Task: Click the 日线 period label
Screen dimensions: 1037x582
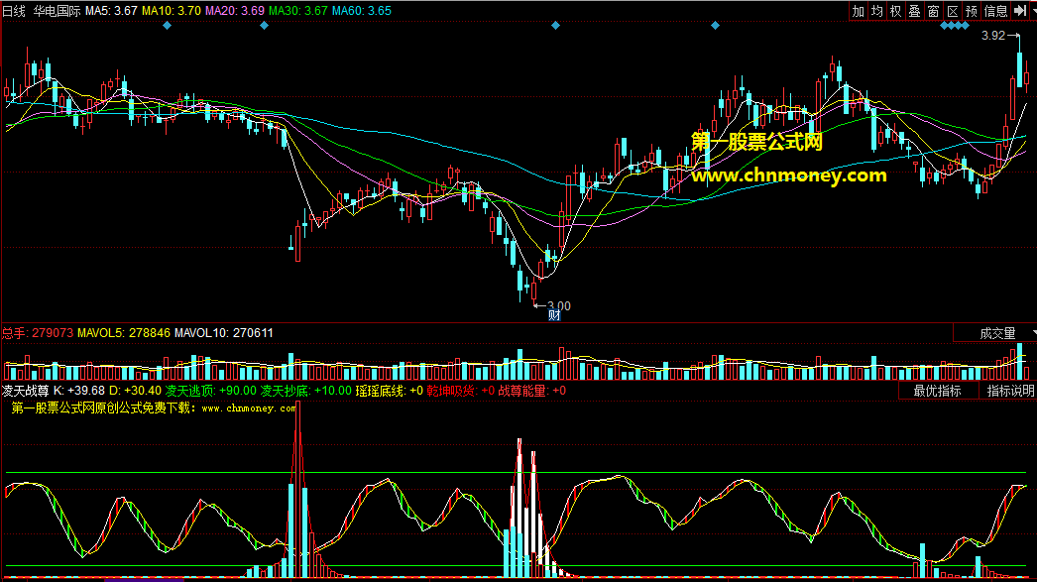Action: pyautogui.click(x=14, y=11)
